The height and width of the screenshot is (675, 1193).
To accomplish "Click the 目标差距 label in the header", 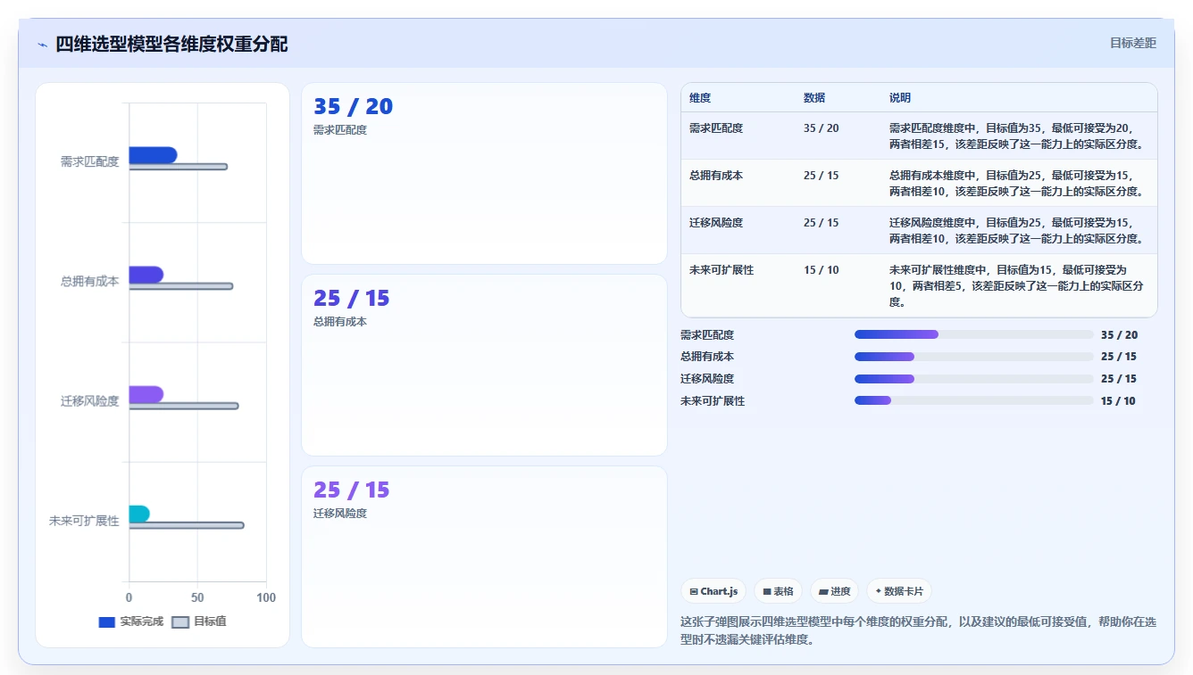I will (1132, 43).
